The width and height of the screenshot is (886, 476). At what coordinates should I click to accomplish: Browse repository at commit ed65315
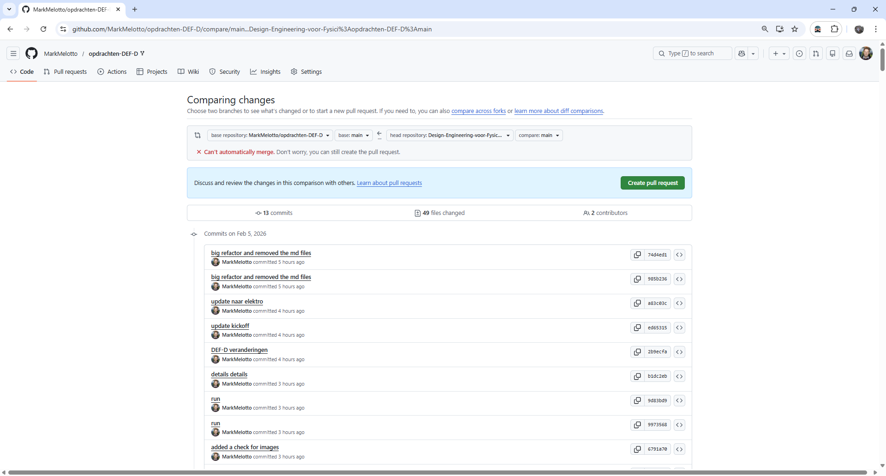coord(679,327)
